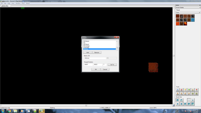201x113 pixels.
Task: Focus the first temple position coordinate field
Action: 88,65
